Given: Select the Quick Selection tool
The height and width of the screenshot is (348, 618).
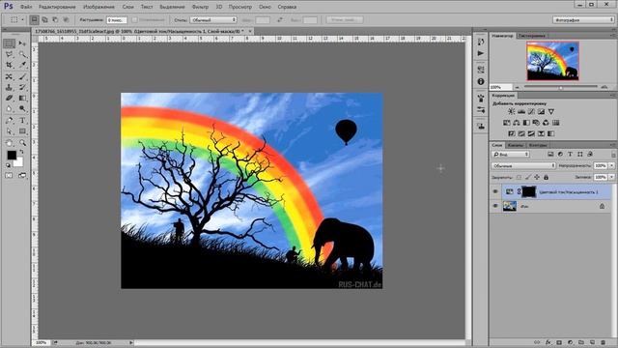Looking at the screenshot, I should pyautogui.click(x=22, y=54).
